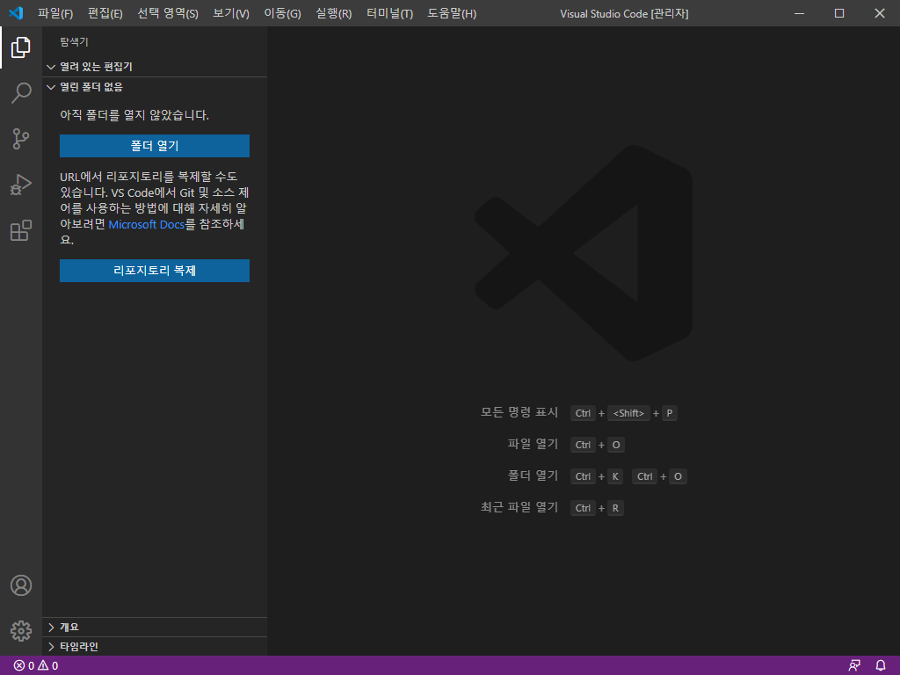Click the 리포지토리 복제 button

[x=155, y=271]
